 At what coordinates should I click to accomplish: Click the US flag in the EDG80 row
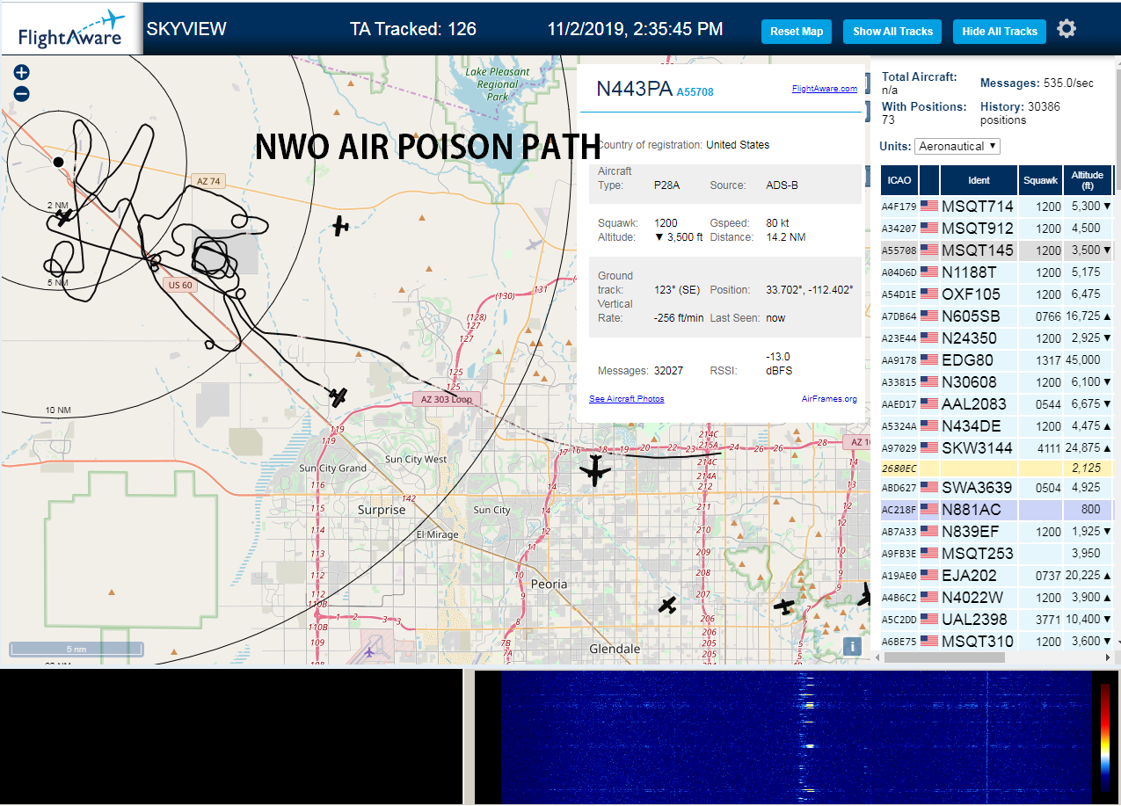pyautogui.click(x=929, y=360)
